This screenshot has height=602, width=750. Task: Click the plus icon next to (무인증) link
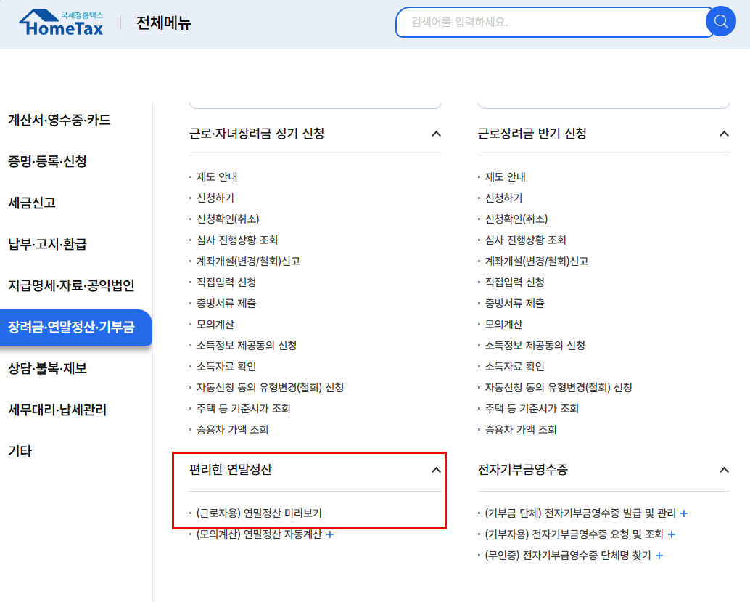659,555
